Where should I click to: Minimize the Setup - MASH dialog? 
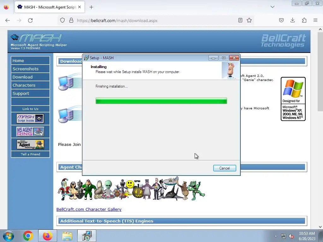[213, 58]
